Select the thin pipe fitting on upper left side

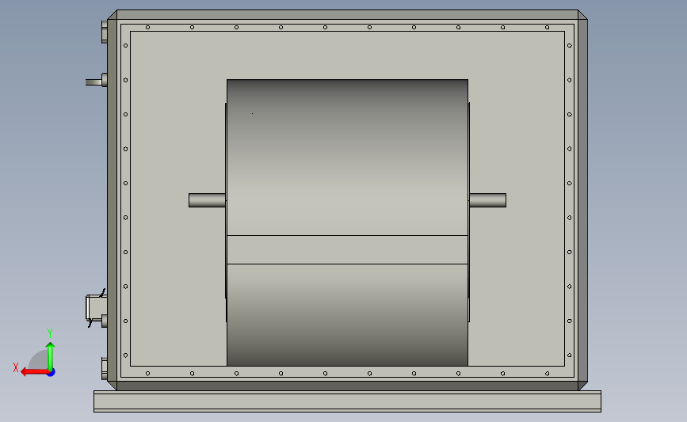coord(94,82)
